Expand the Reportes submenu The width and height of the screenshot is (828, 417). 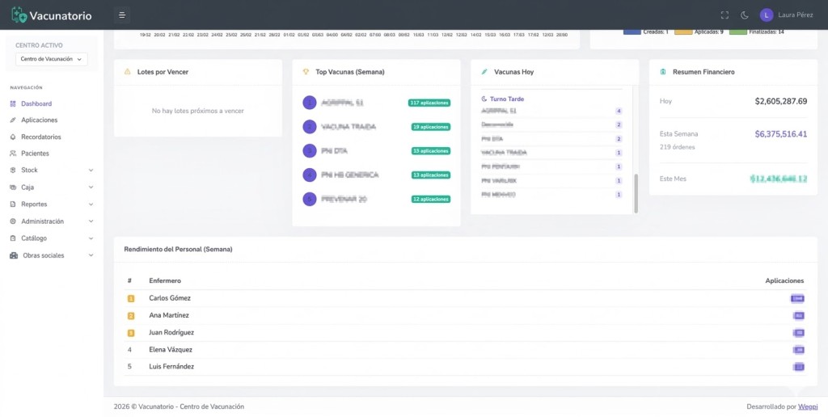coord(91,204)
